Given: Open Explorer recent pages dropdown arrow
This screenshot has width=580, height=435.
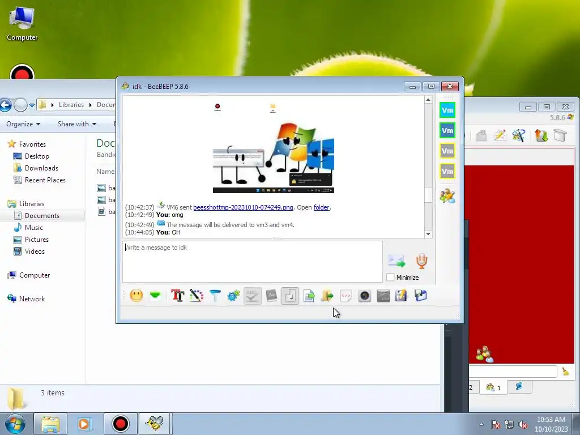Looking at the screenshot, I should coord(32,105).
